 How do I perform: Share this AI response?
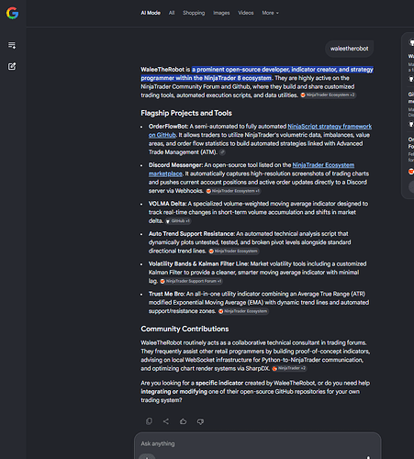pyautogui.click(x=166, y=421)
